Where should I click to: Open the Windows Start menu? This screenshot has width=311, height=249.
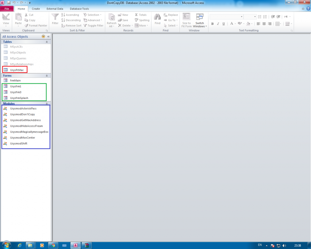[6, 245]
